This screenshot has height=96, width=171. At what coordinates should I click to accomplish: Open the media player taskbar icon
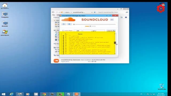(28, 94)
